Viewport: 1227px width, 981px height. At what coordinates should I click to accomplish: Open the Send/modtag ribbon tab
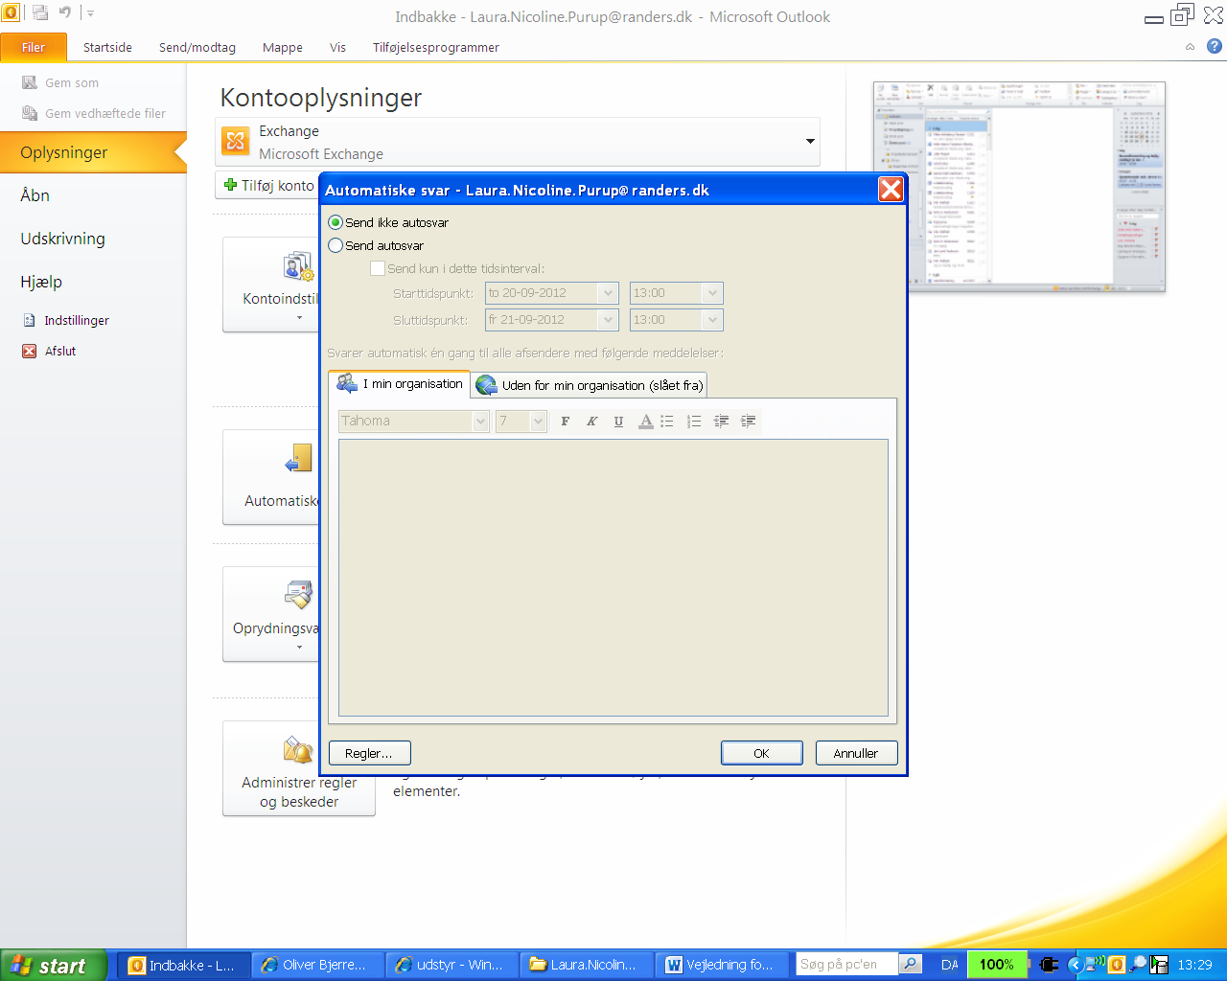point(197,47)
